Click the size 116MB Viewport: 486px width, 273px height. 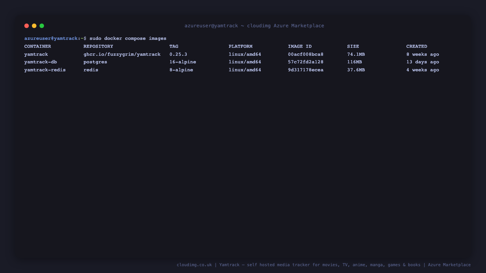[x=354, y=62]
